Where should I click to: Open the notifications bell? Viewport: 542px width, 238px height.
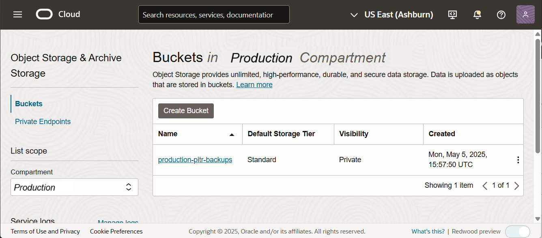(x=477, y=15)
